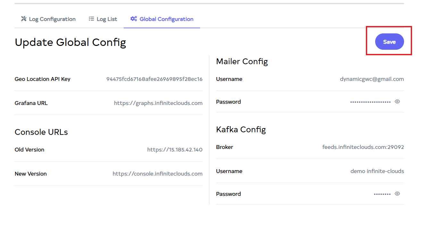
Task: Edit the Mailer Config username email field
Action: pos(372,79)
